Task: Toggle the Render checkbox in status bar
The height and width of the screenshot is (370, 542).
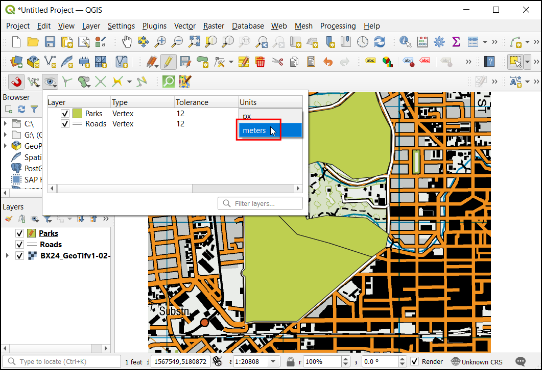Action: (415, 362)
